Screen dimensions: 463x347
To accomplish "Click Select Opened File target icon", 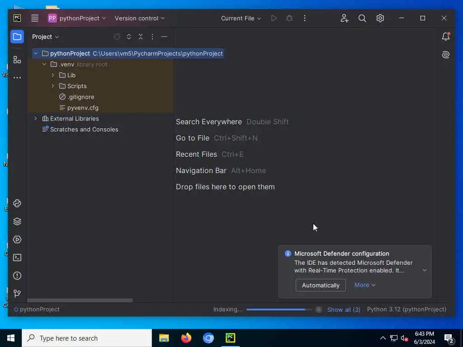I will coord(117,37).
